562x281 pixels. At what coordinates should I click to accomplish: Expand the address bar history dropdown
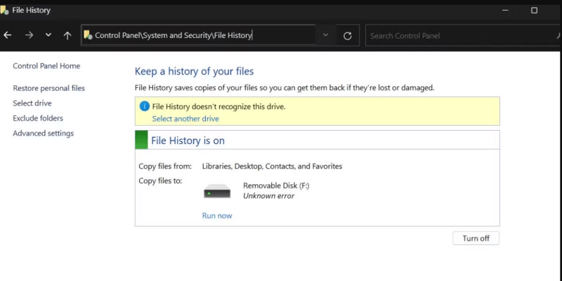[x=325, y=35]
